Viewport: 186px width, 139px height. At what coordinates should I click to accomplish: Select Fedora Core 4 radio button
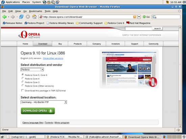[23, 78]
